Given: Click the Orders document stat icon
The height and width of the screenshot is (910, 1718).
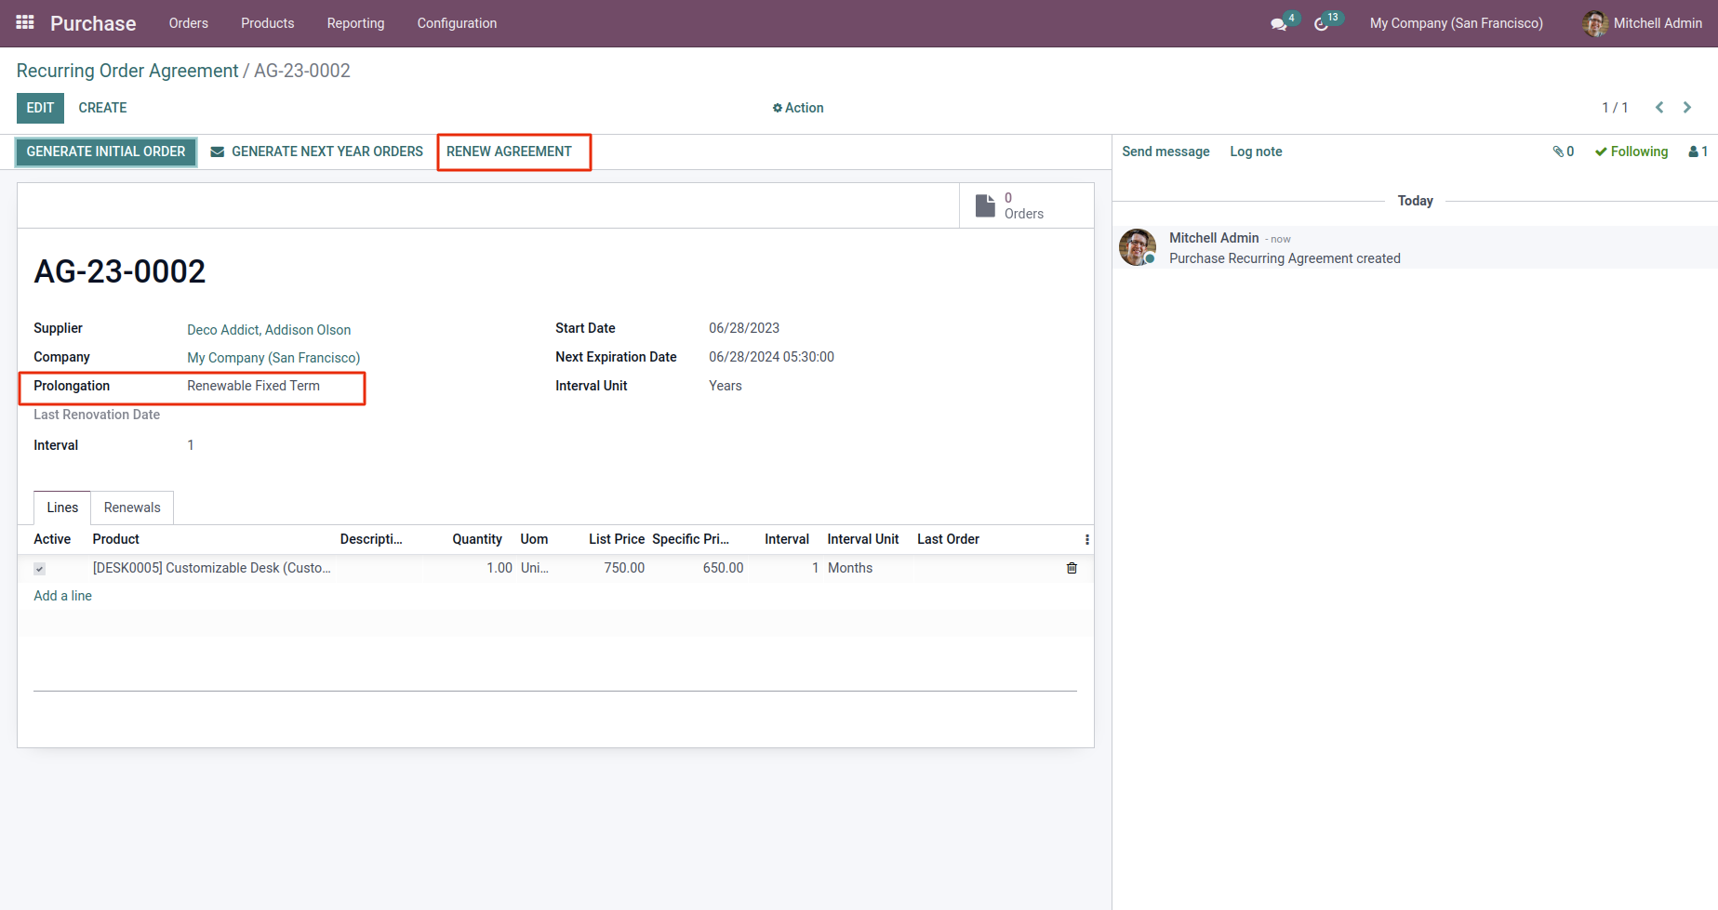Looking at the screenshot, I should [985, 205].
